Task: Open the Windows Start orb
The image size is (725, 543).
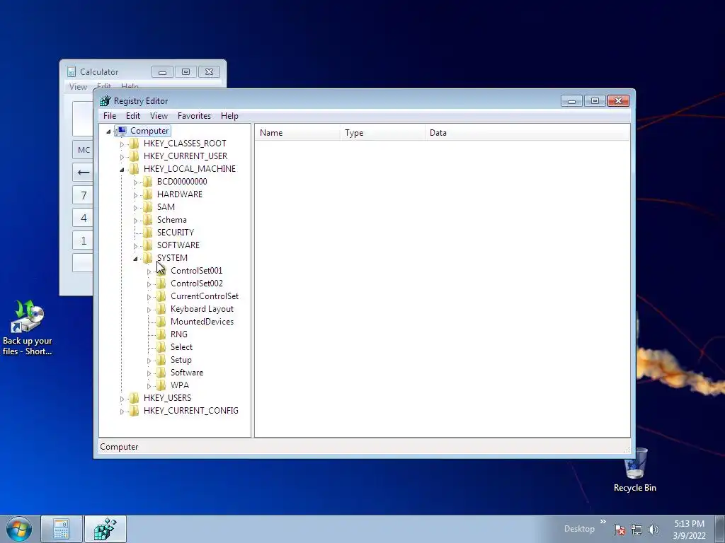Action: [x=19, y=529]
